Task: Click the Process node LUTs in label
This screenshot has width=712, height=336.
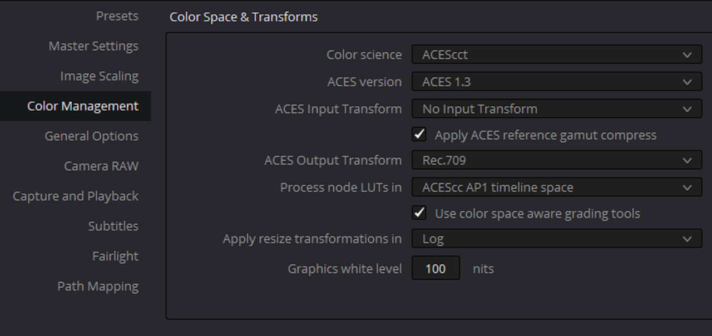Action: [340, 187]
